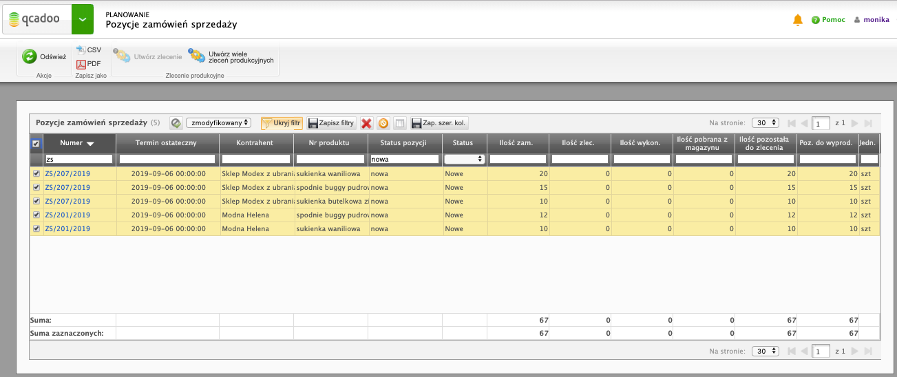Click the Numer filter field containing zs
Viewport: 897px width, 377px height.
79,159
